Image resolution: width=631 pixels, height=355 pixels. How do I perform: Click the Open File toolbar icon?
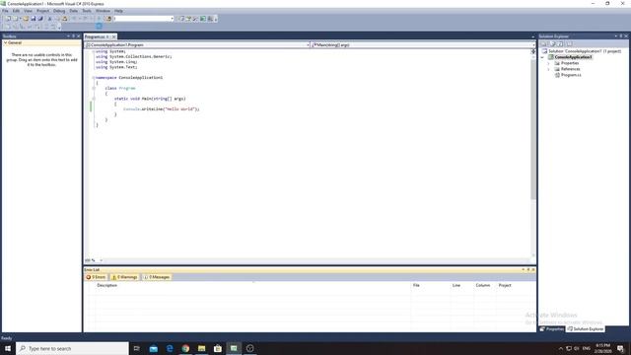(26, 19)
